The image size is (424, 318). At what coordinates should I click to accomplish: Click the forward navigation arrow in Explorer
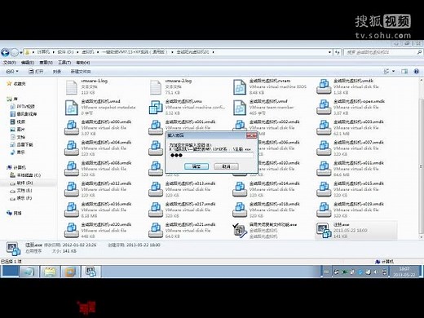(x=15, y=52)
